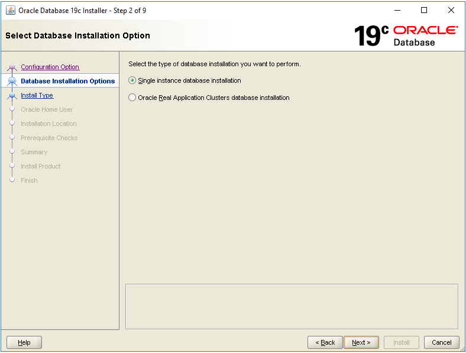Viewport: 466px width, 353px height.
Task: Click the Database Installation Options step marker
Action: tap(12, 82)
